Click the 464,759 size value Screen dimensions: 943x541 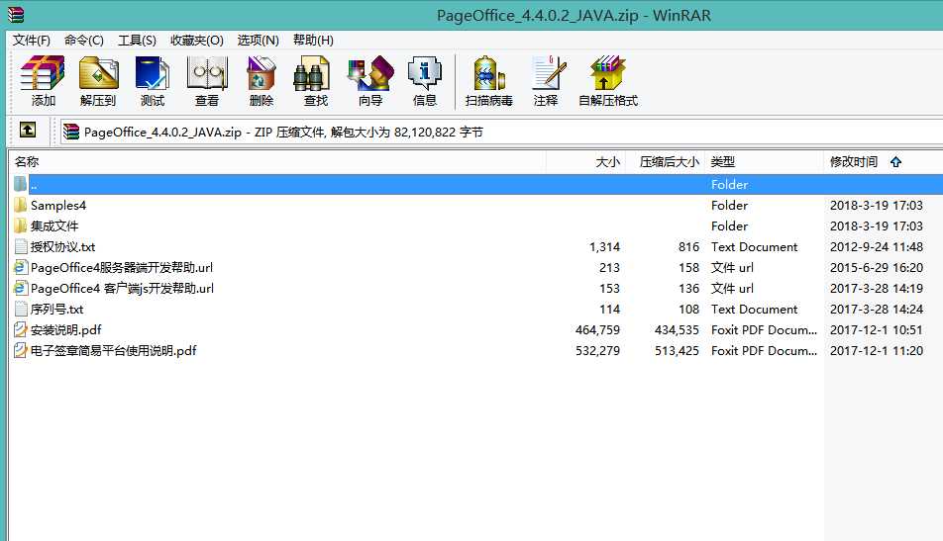point(597,329)
